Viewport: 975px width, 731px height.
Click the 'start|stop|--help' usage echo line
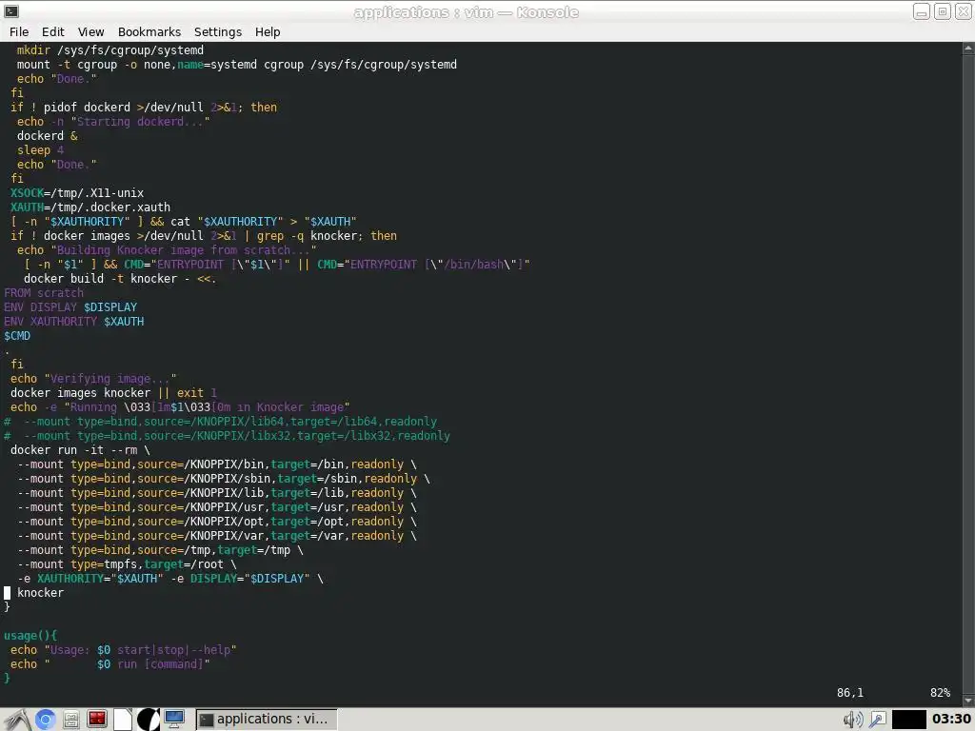pyautogui.click(x=123, y=650)
